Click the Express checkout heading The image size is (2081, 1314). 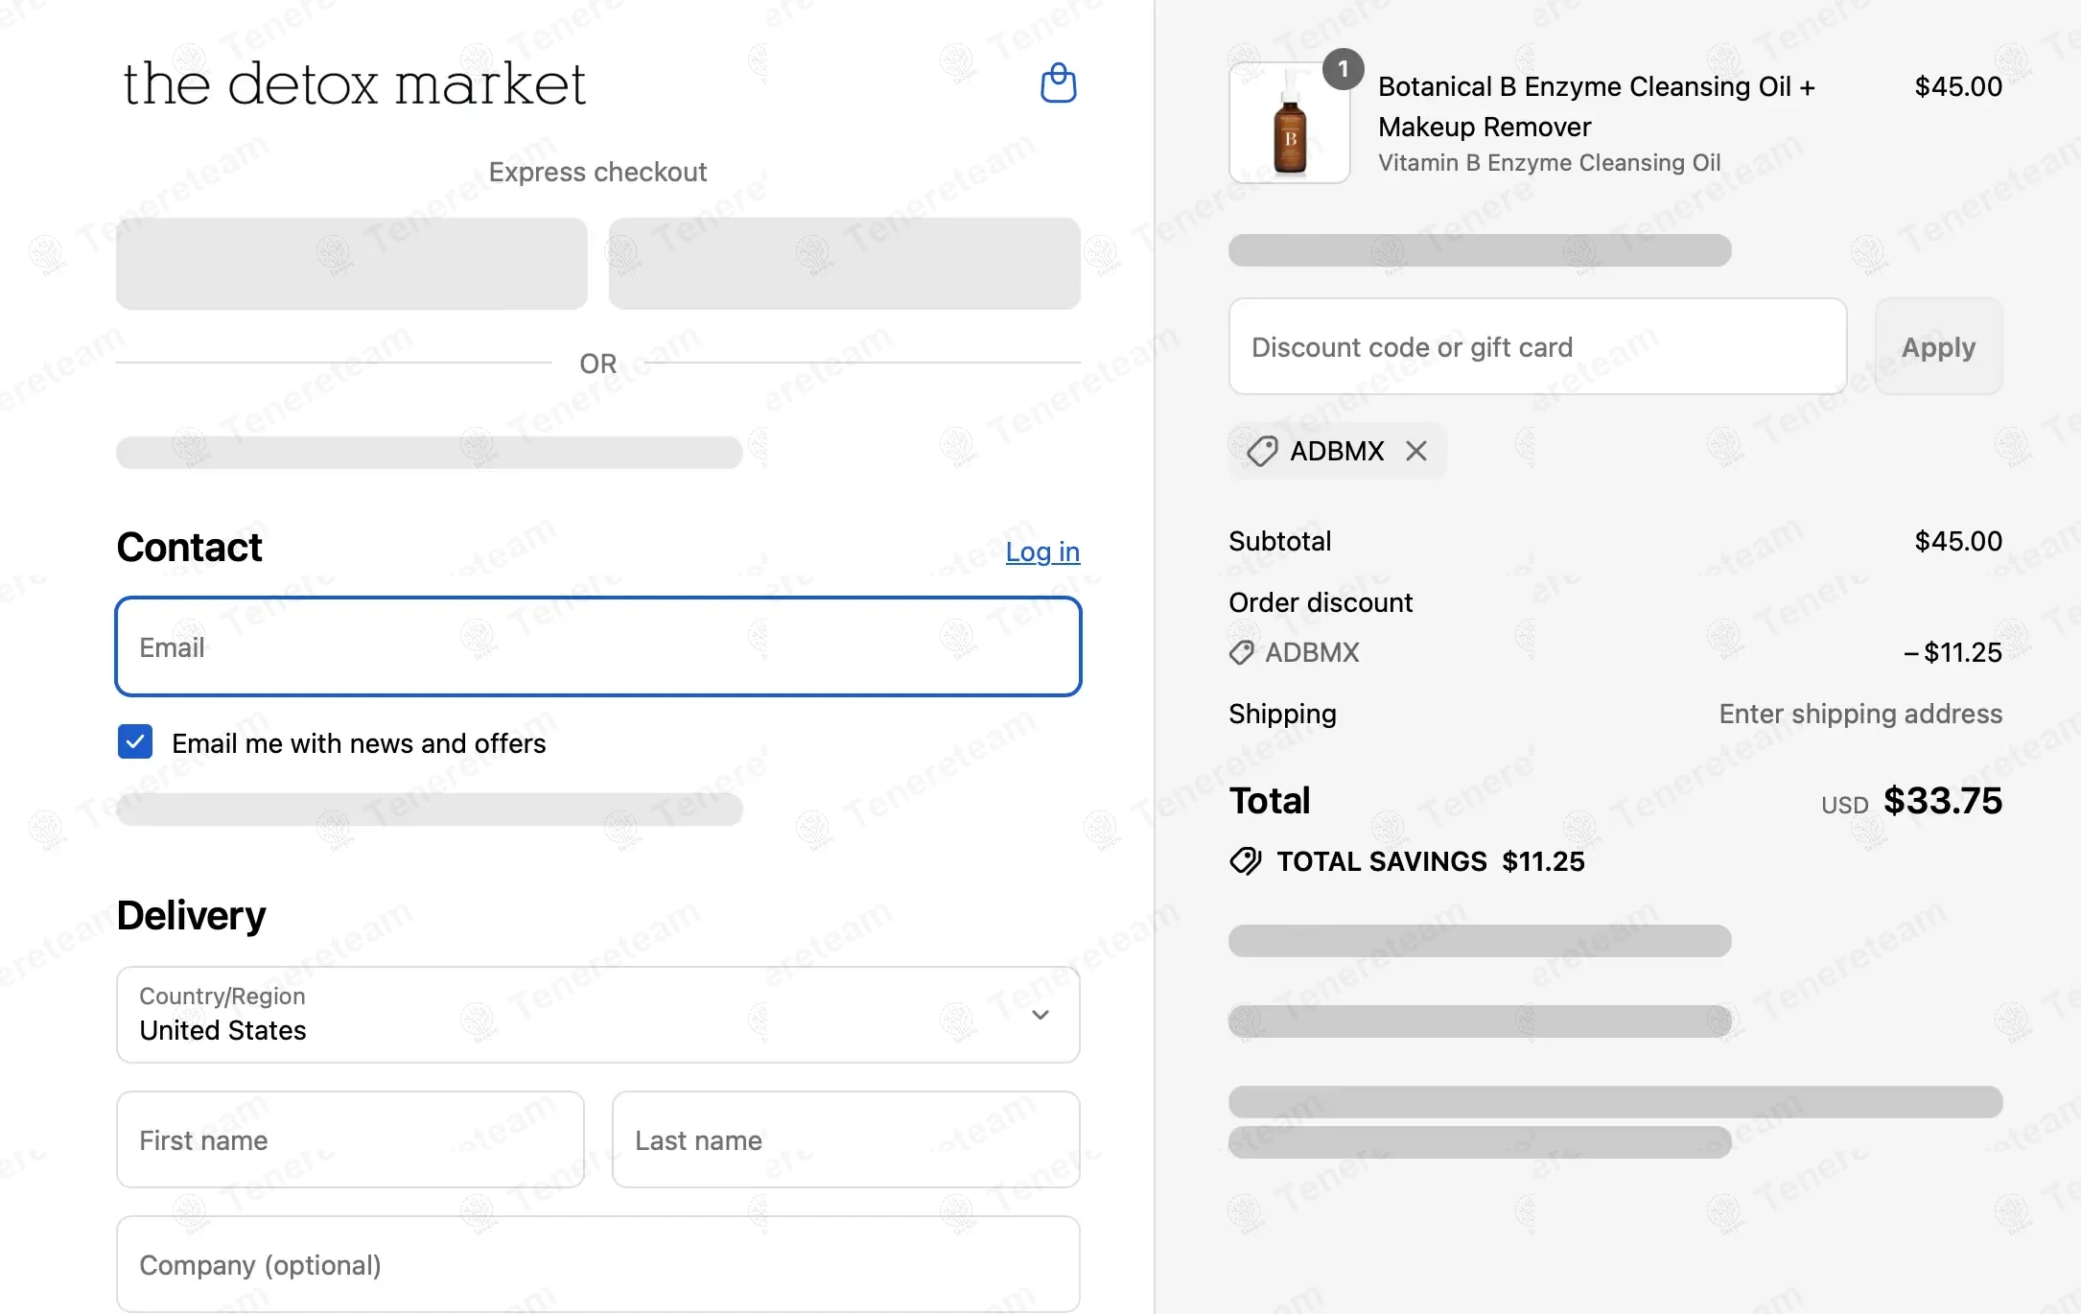coord(597,172)
